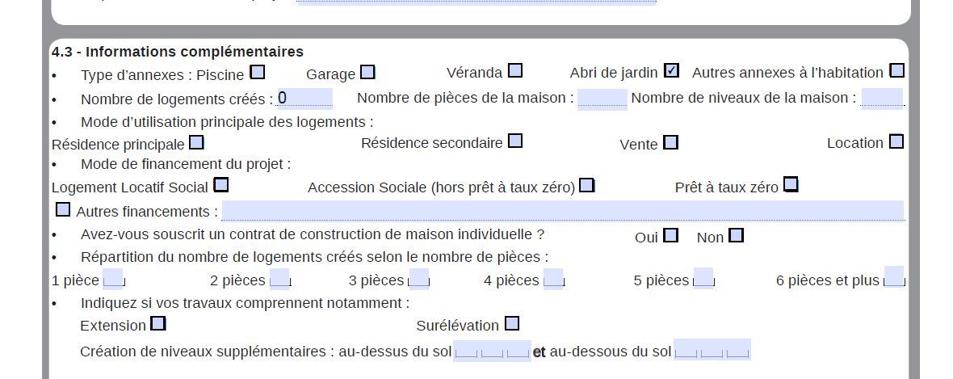Tick the Location checkbox
This screenshot has height=379, width=953.
coord(896,142)
